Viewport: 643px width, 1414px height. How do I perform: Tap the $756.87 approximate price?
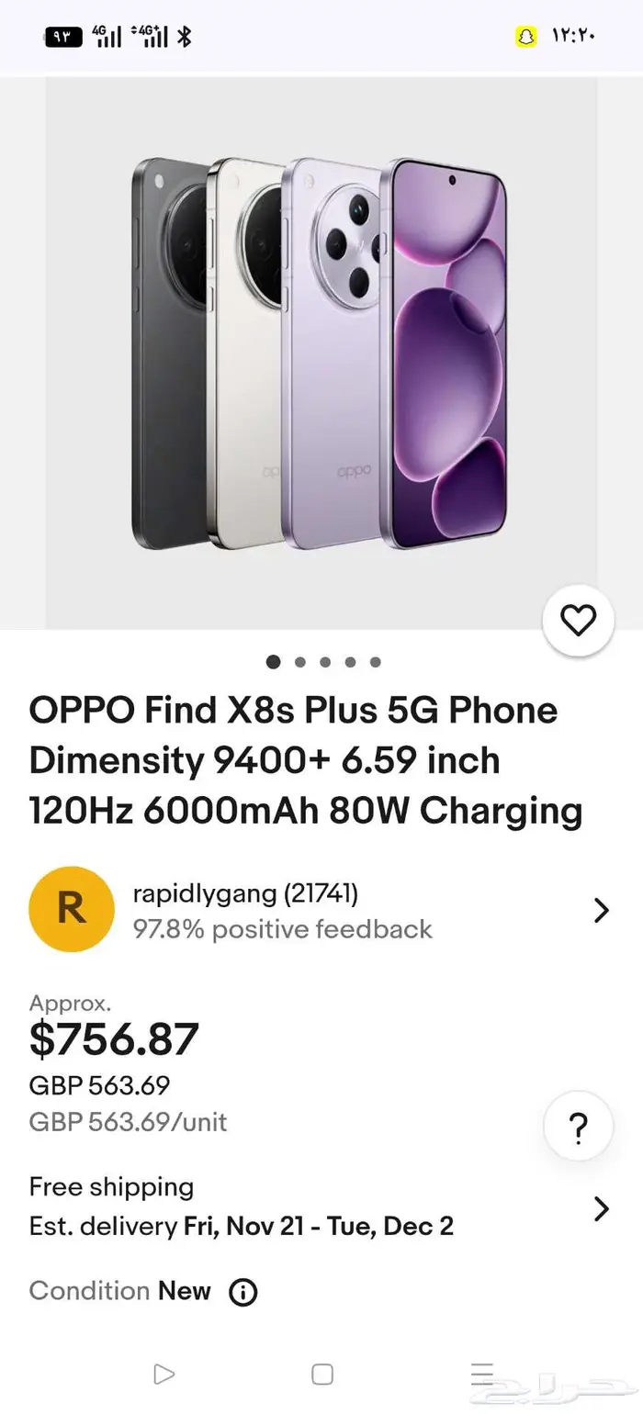point(114,1038)
